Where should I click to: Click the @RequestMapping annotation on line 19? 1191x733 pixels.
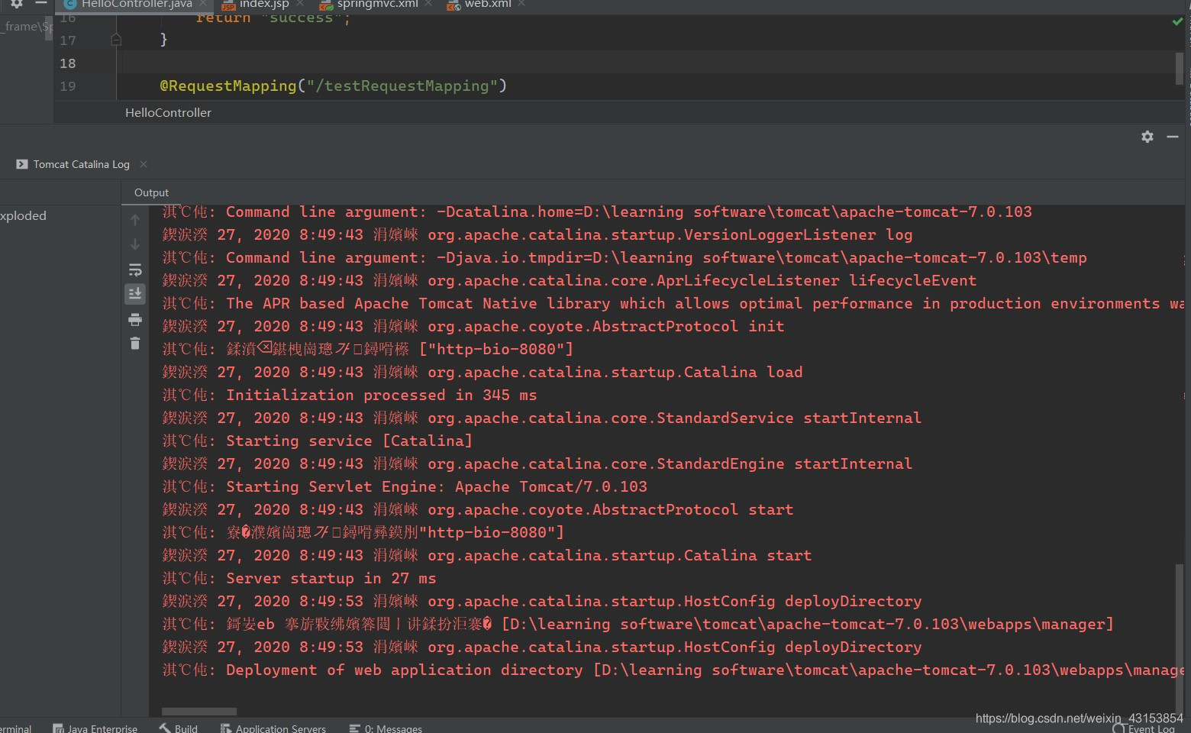228,86
